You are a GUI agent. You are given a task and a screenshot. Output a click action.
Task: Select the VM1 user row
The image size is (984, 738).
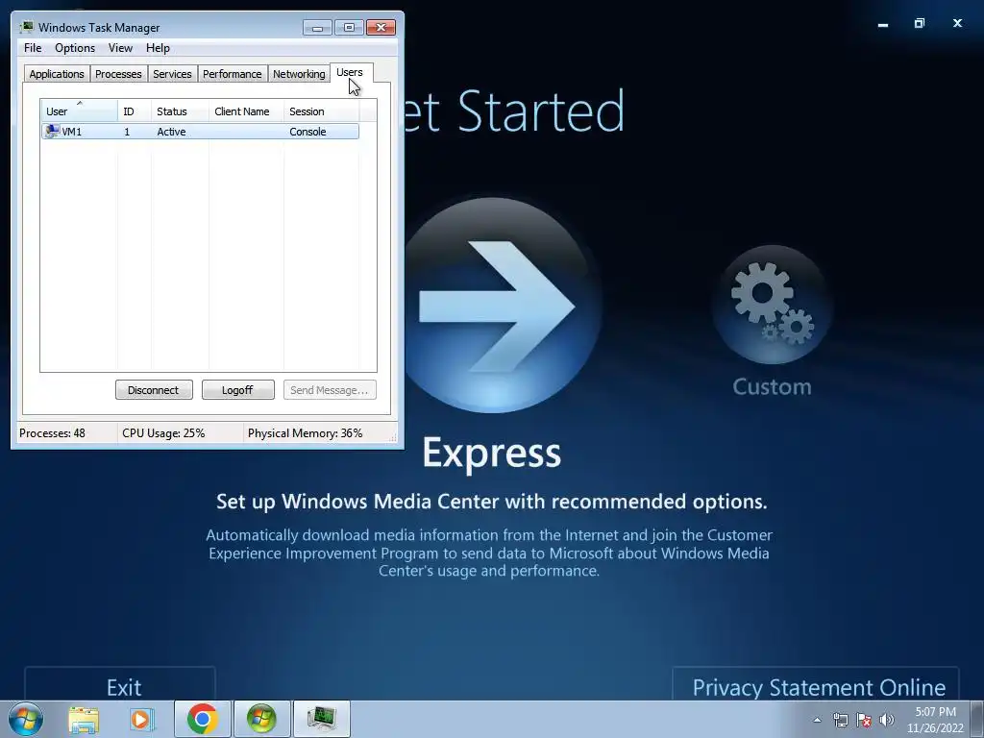click(x=200, y=131)
